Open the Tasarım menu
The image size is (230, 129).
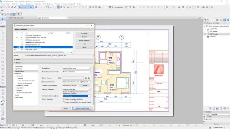(22, 4)
